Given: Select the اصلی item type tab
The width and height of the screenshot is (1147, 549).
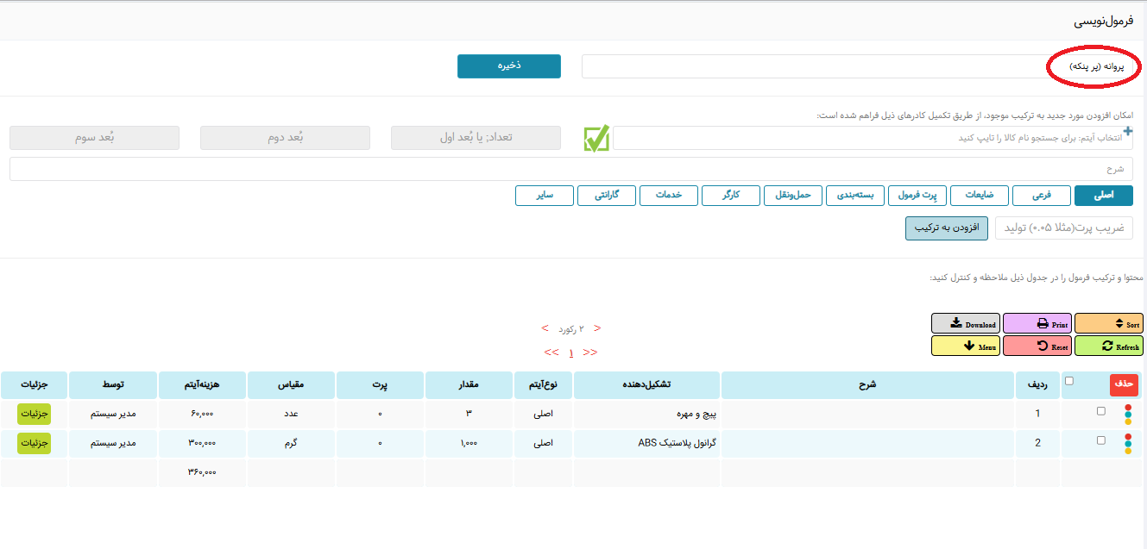Looking at the screenshot, I should point(1104,196).
